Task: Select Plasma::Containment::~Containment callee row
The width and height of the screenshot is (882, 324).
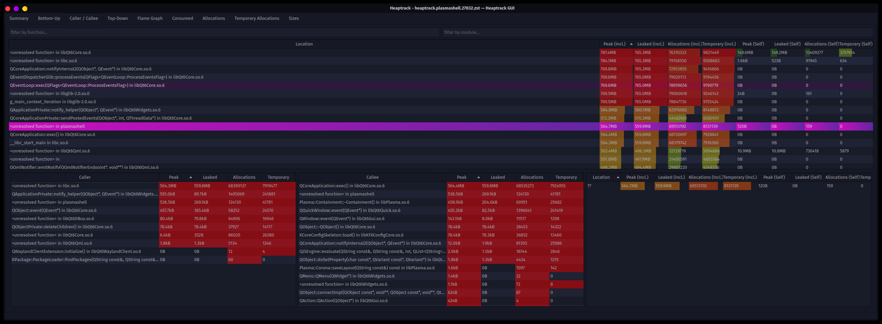Action: tap(441, 203)
